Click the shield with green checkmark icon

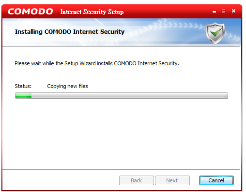click(215, 33)
